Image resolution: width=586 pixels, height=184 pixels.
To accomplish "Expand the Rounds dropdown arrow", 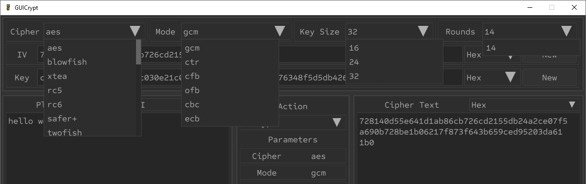I will coord(566,32).
